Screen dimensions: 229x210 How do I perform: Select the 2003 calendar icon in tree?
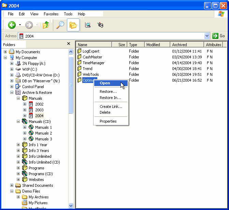click(31, 110)
